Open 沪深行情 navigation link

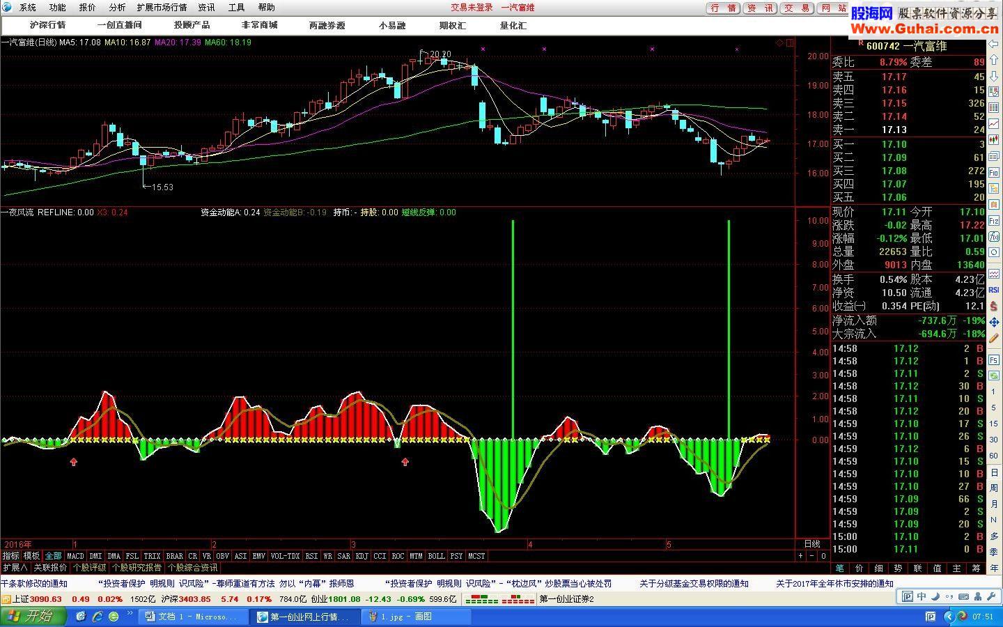(x=48, y=25)
